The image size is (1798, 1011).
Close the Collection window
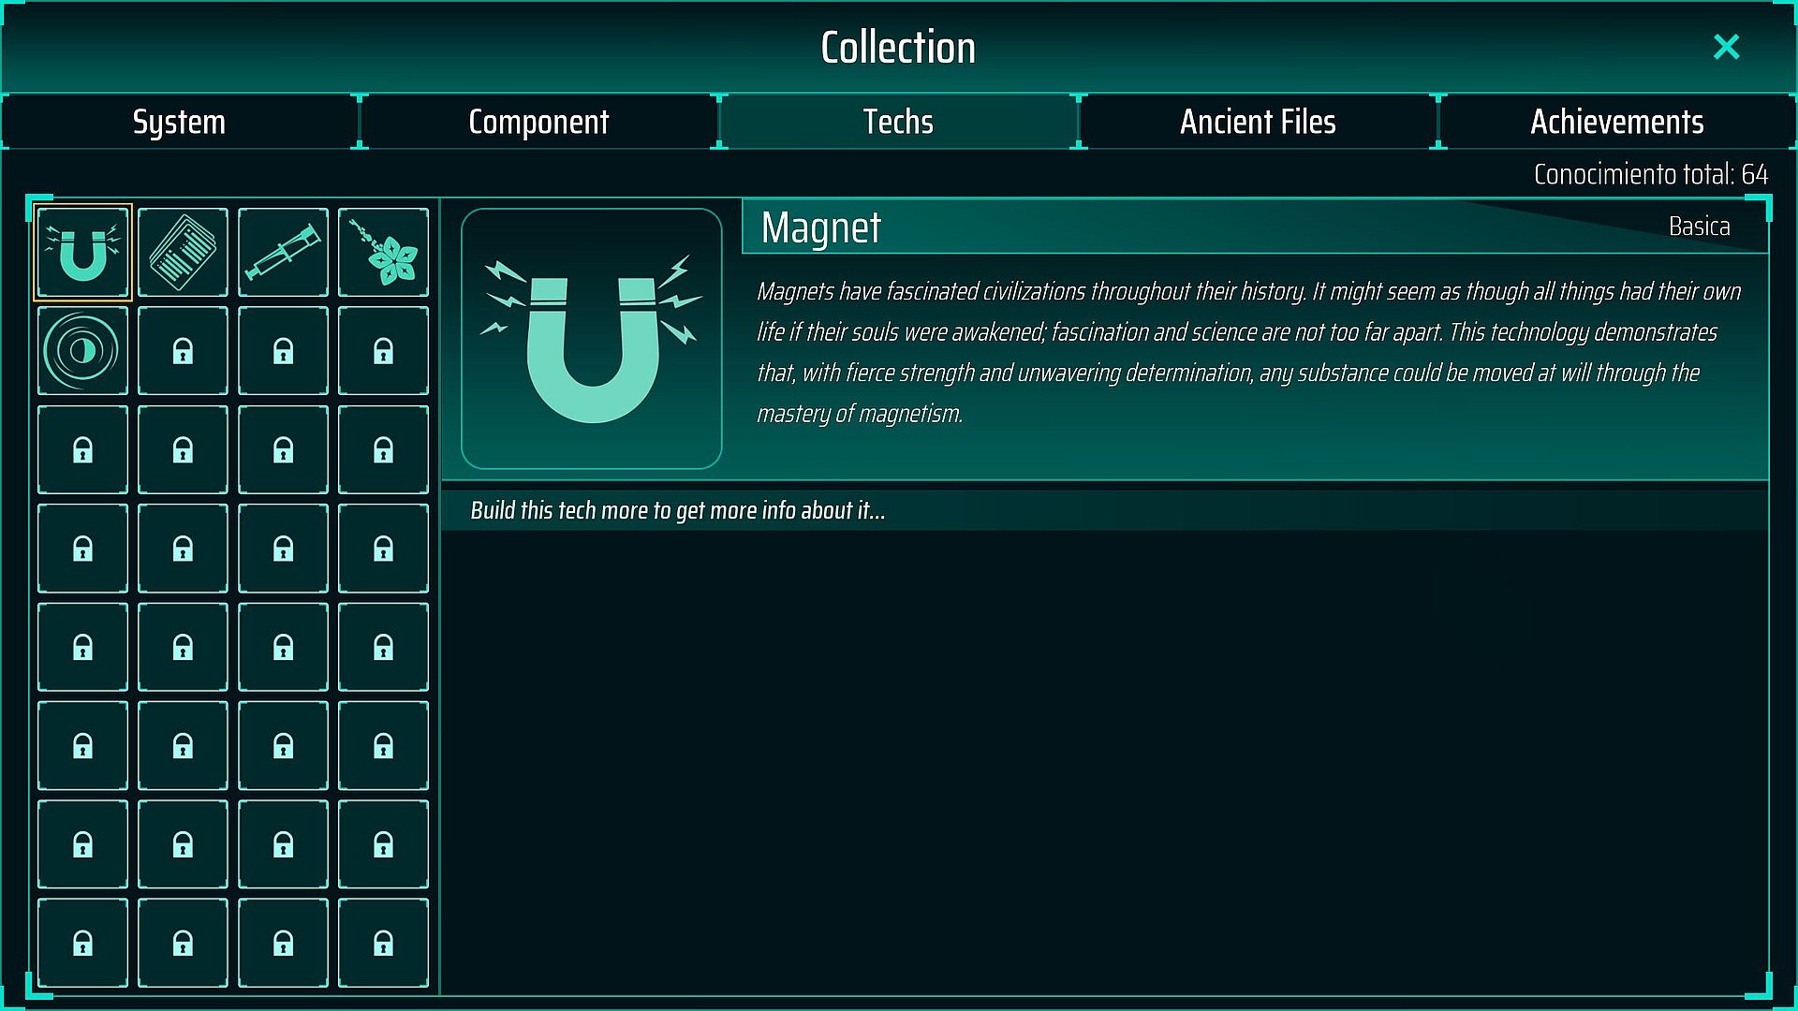[x=1726, y=47]
